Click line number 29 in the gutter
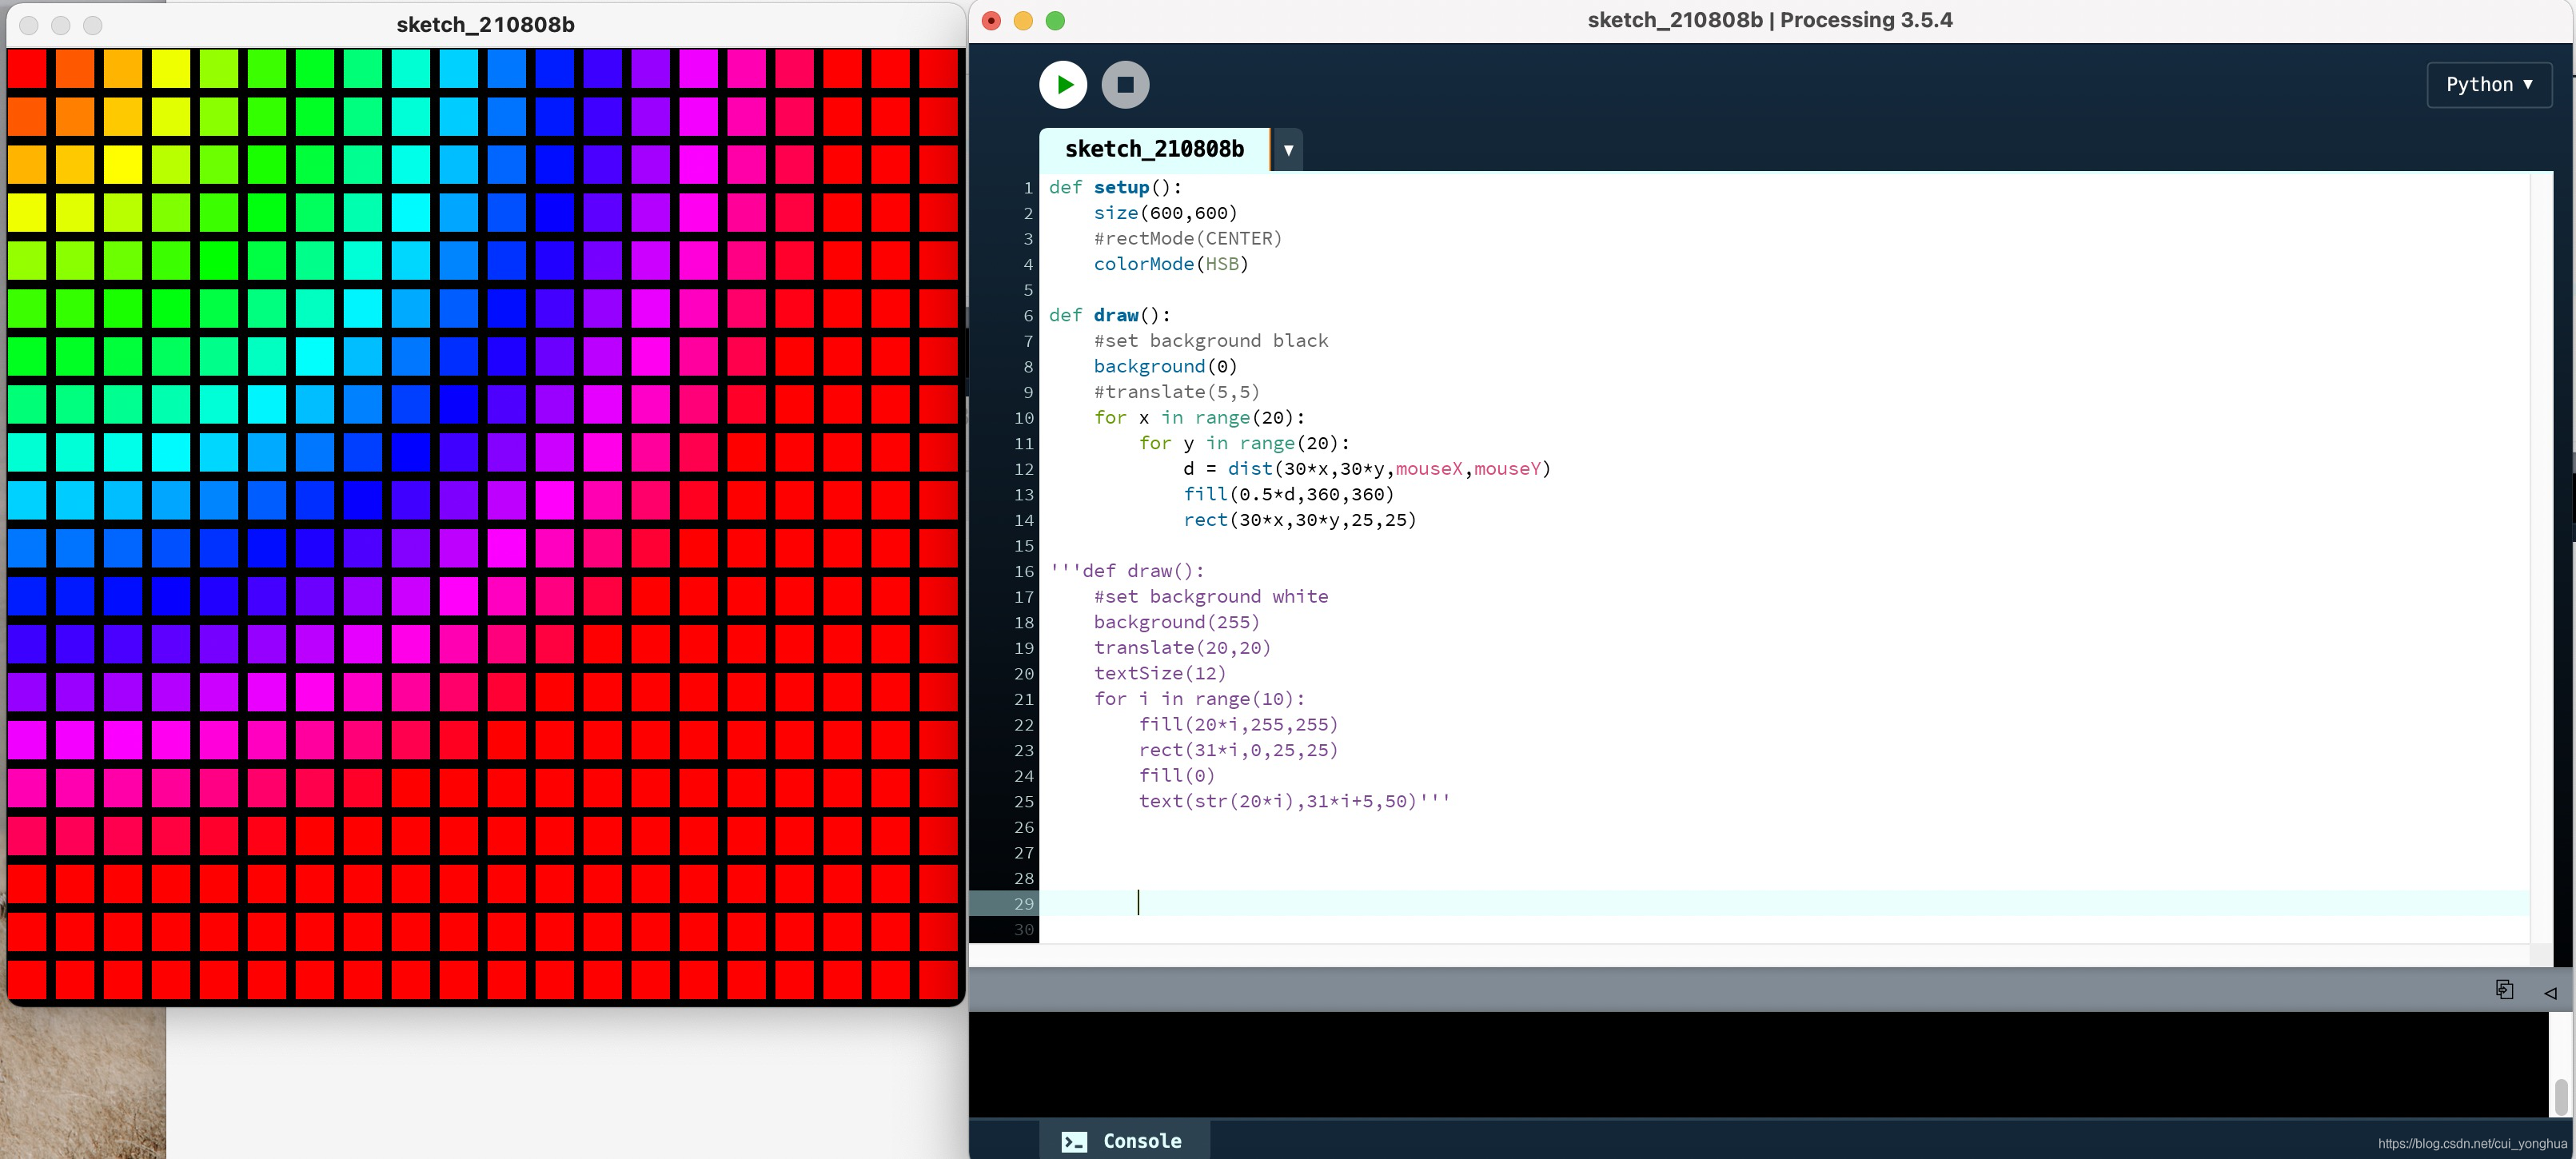 [1023, 903]
